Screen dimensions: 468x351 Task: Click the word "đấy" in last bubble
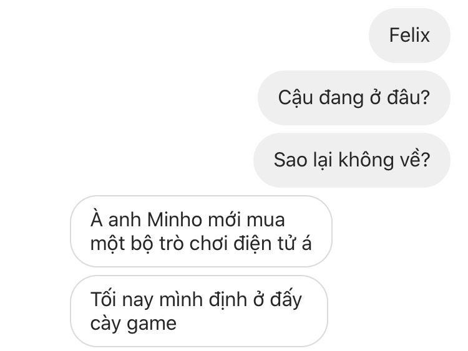(286, 299)
